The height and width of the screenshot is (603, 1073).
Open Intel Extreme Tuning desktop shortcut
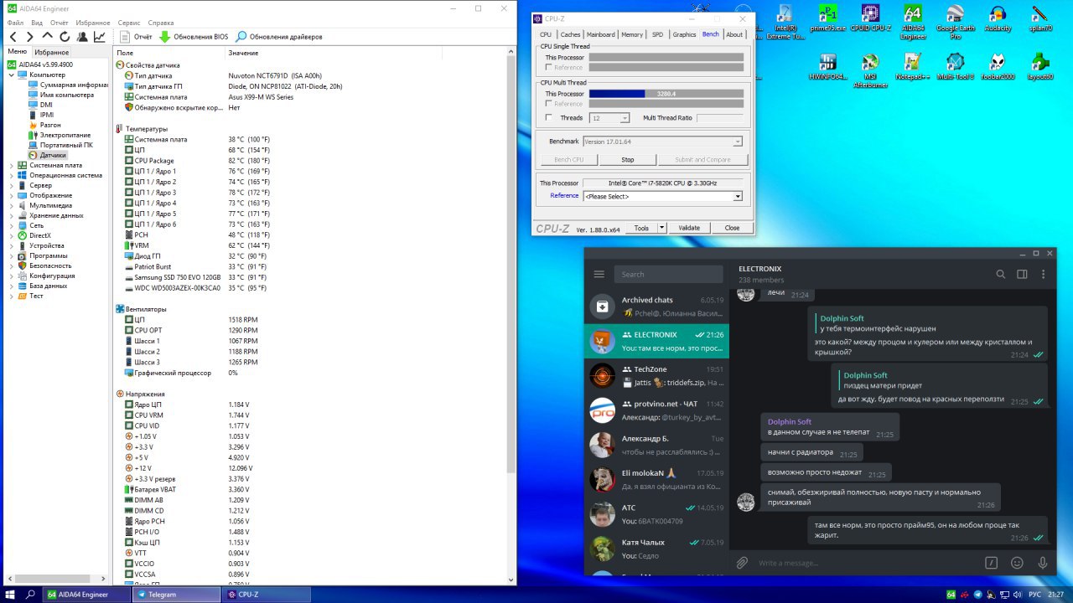(785, 21)
